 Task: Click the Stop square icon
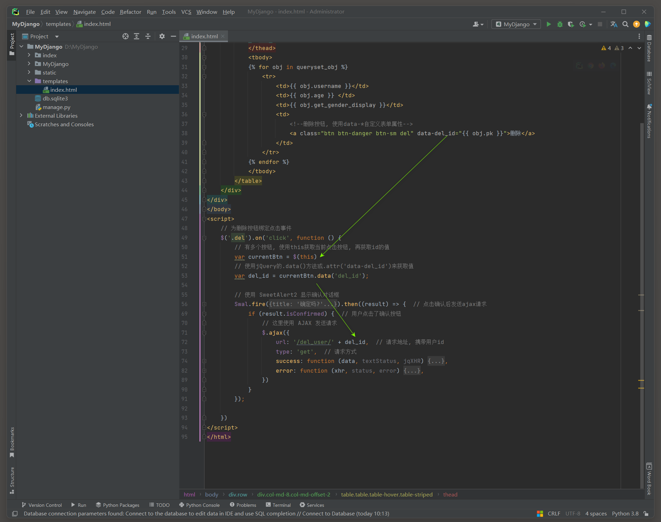600,24
